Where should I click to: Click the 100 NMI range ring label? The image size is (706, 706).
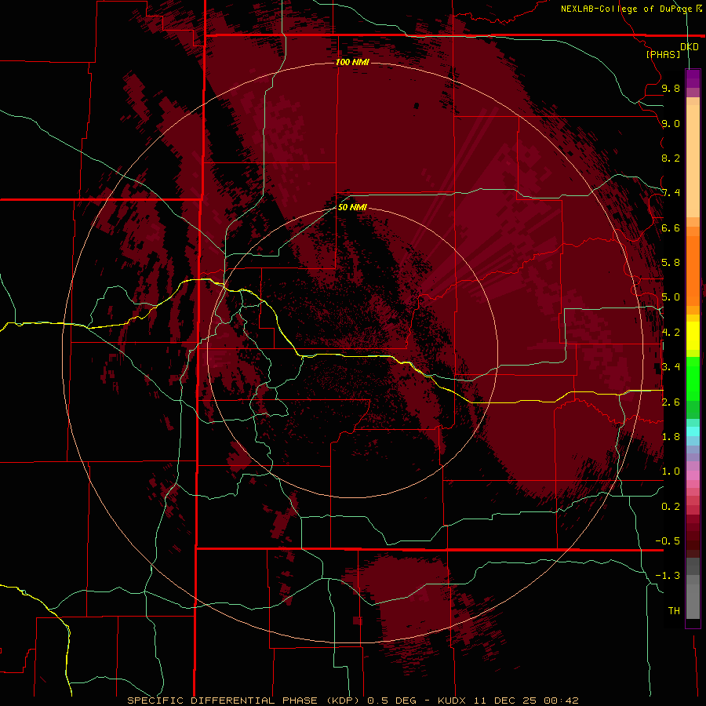(352, 62)
